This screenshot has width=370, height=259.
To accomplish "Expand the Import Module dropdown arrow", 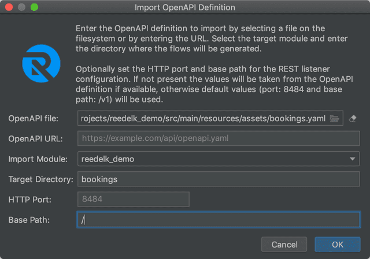I will click(x=352, y=159).
